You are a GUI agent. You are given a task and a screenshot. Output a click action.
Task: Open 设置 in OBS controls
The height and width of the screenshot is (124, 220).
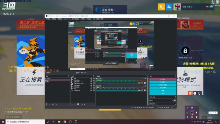(x=163, y=91)
